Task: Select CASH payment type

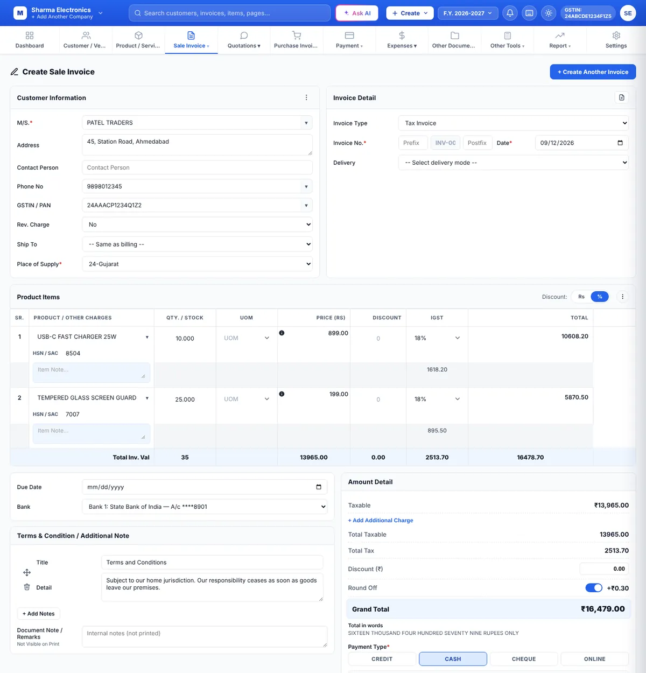Action: coord(453,659)
